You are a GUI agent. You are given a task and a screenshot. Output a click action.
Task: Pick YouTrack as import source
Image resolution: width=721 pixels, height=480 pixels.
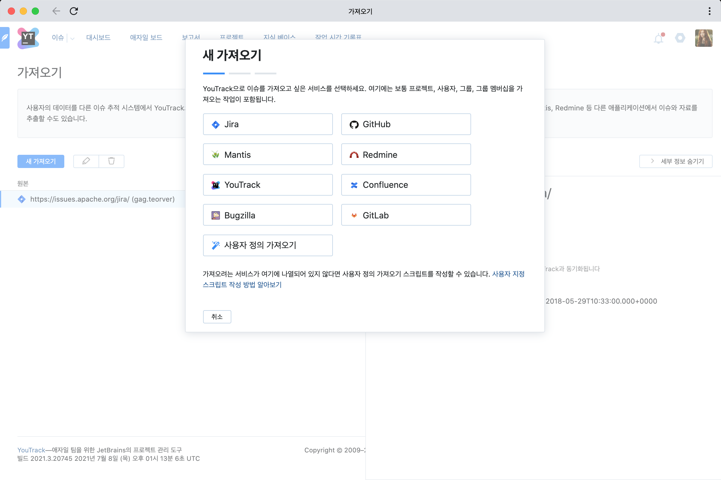(x=268, y=185)
